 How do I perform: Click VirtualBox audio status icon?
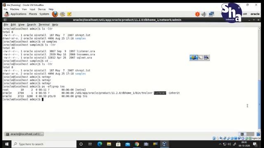(x=221, y=138)
